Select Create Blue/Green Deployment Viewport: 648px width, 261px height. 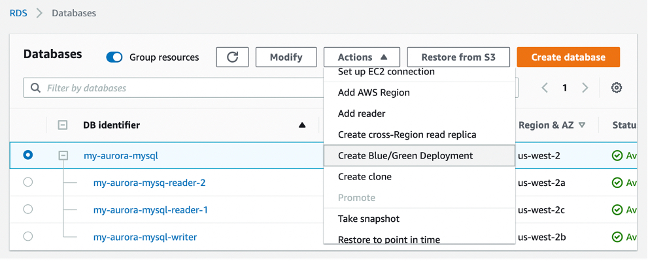pyautogui.click(x=419, y=155)
